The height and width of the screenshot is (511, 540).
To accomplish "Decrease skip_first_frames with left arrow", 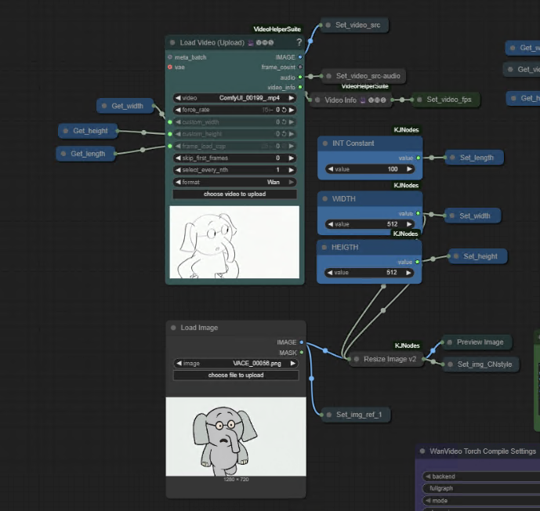I will (178, 158).
